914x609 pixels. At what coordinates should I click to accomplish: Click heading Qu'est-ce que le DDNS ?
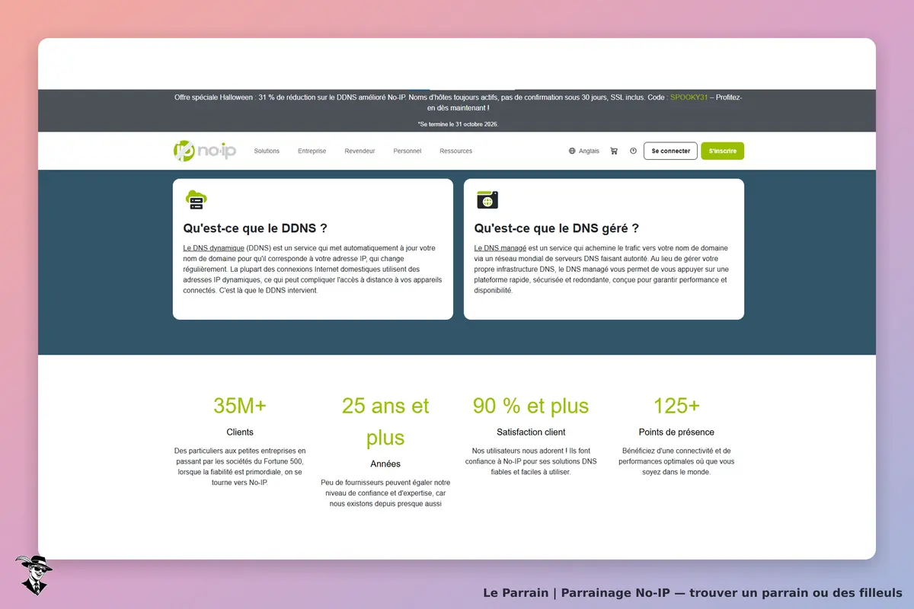(255, 228)
